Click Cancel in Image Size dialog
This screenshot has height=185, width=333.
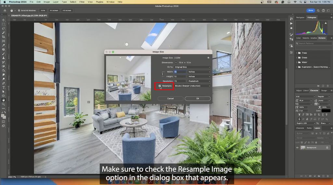pyautogui.click(x=170, y=98)
